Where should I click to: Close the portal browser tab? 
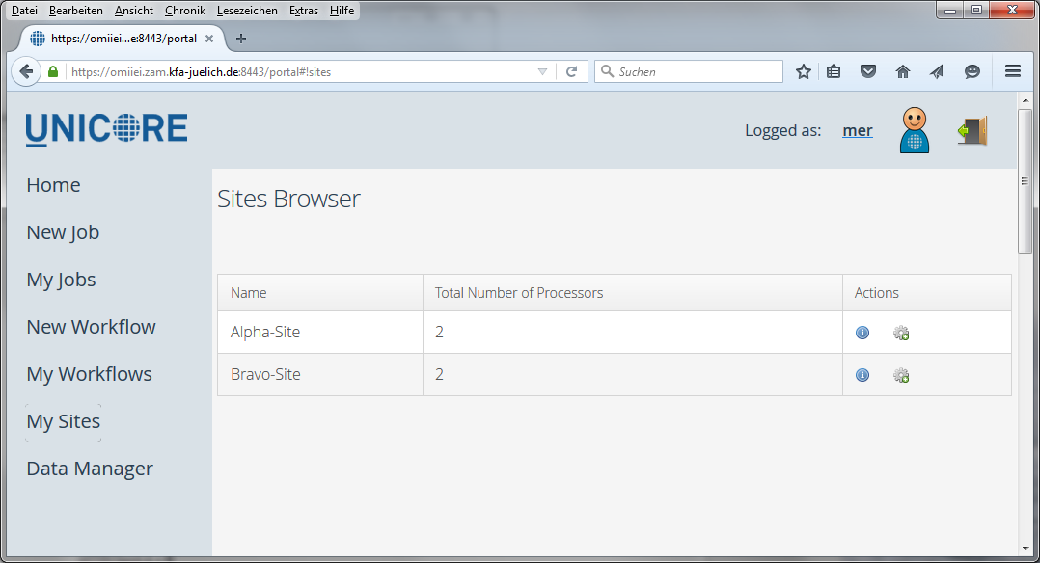click(x=209, y=39)
